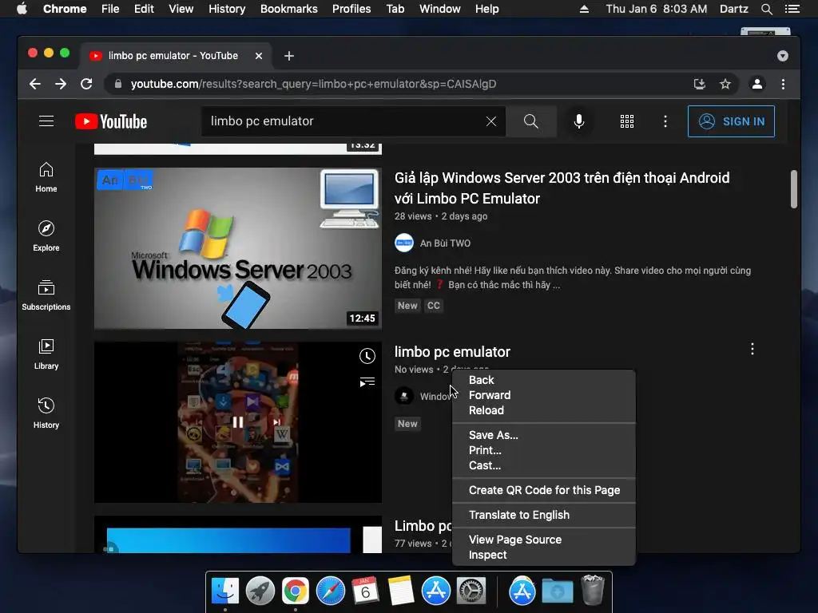This screenshot has width=818, height=613.
Task: Click the Windows Server 2003 video thumbnail
Action: 238,248
